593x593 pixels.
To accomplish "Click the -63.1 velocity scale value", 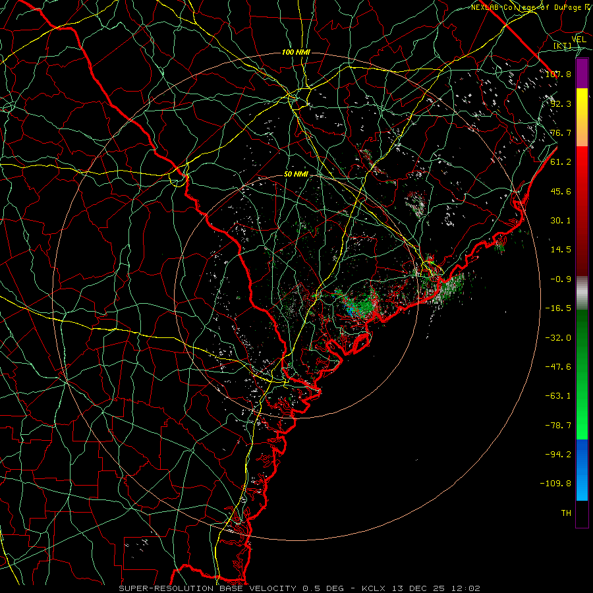I will [558, 396].
